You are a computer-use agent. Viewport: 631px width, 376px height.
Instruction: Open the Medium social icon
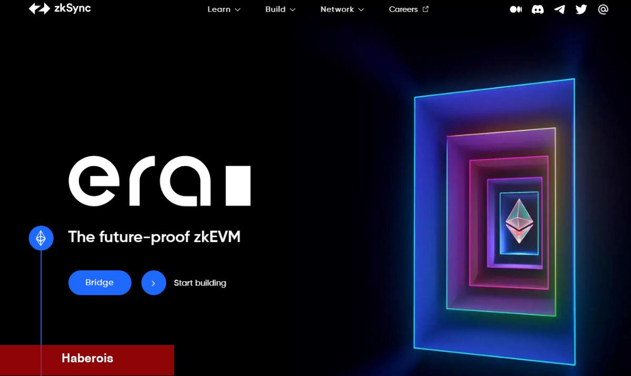(x=516, y=9)
